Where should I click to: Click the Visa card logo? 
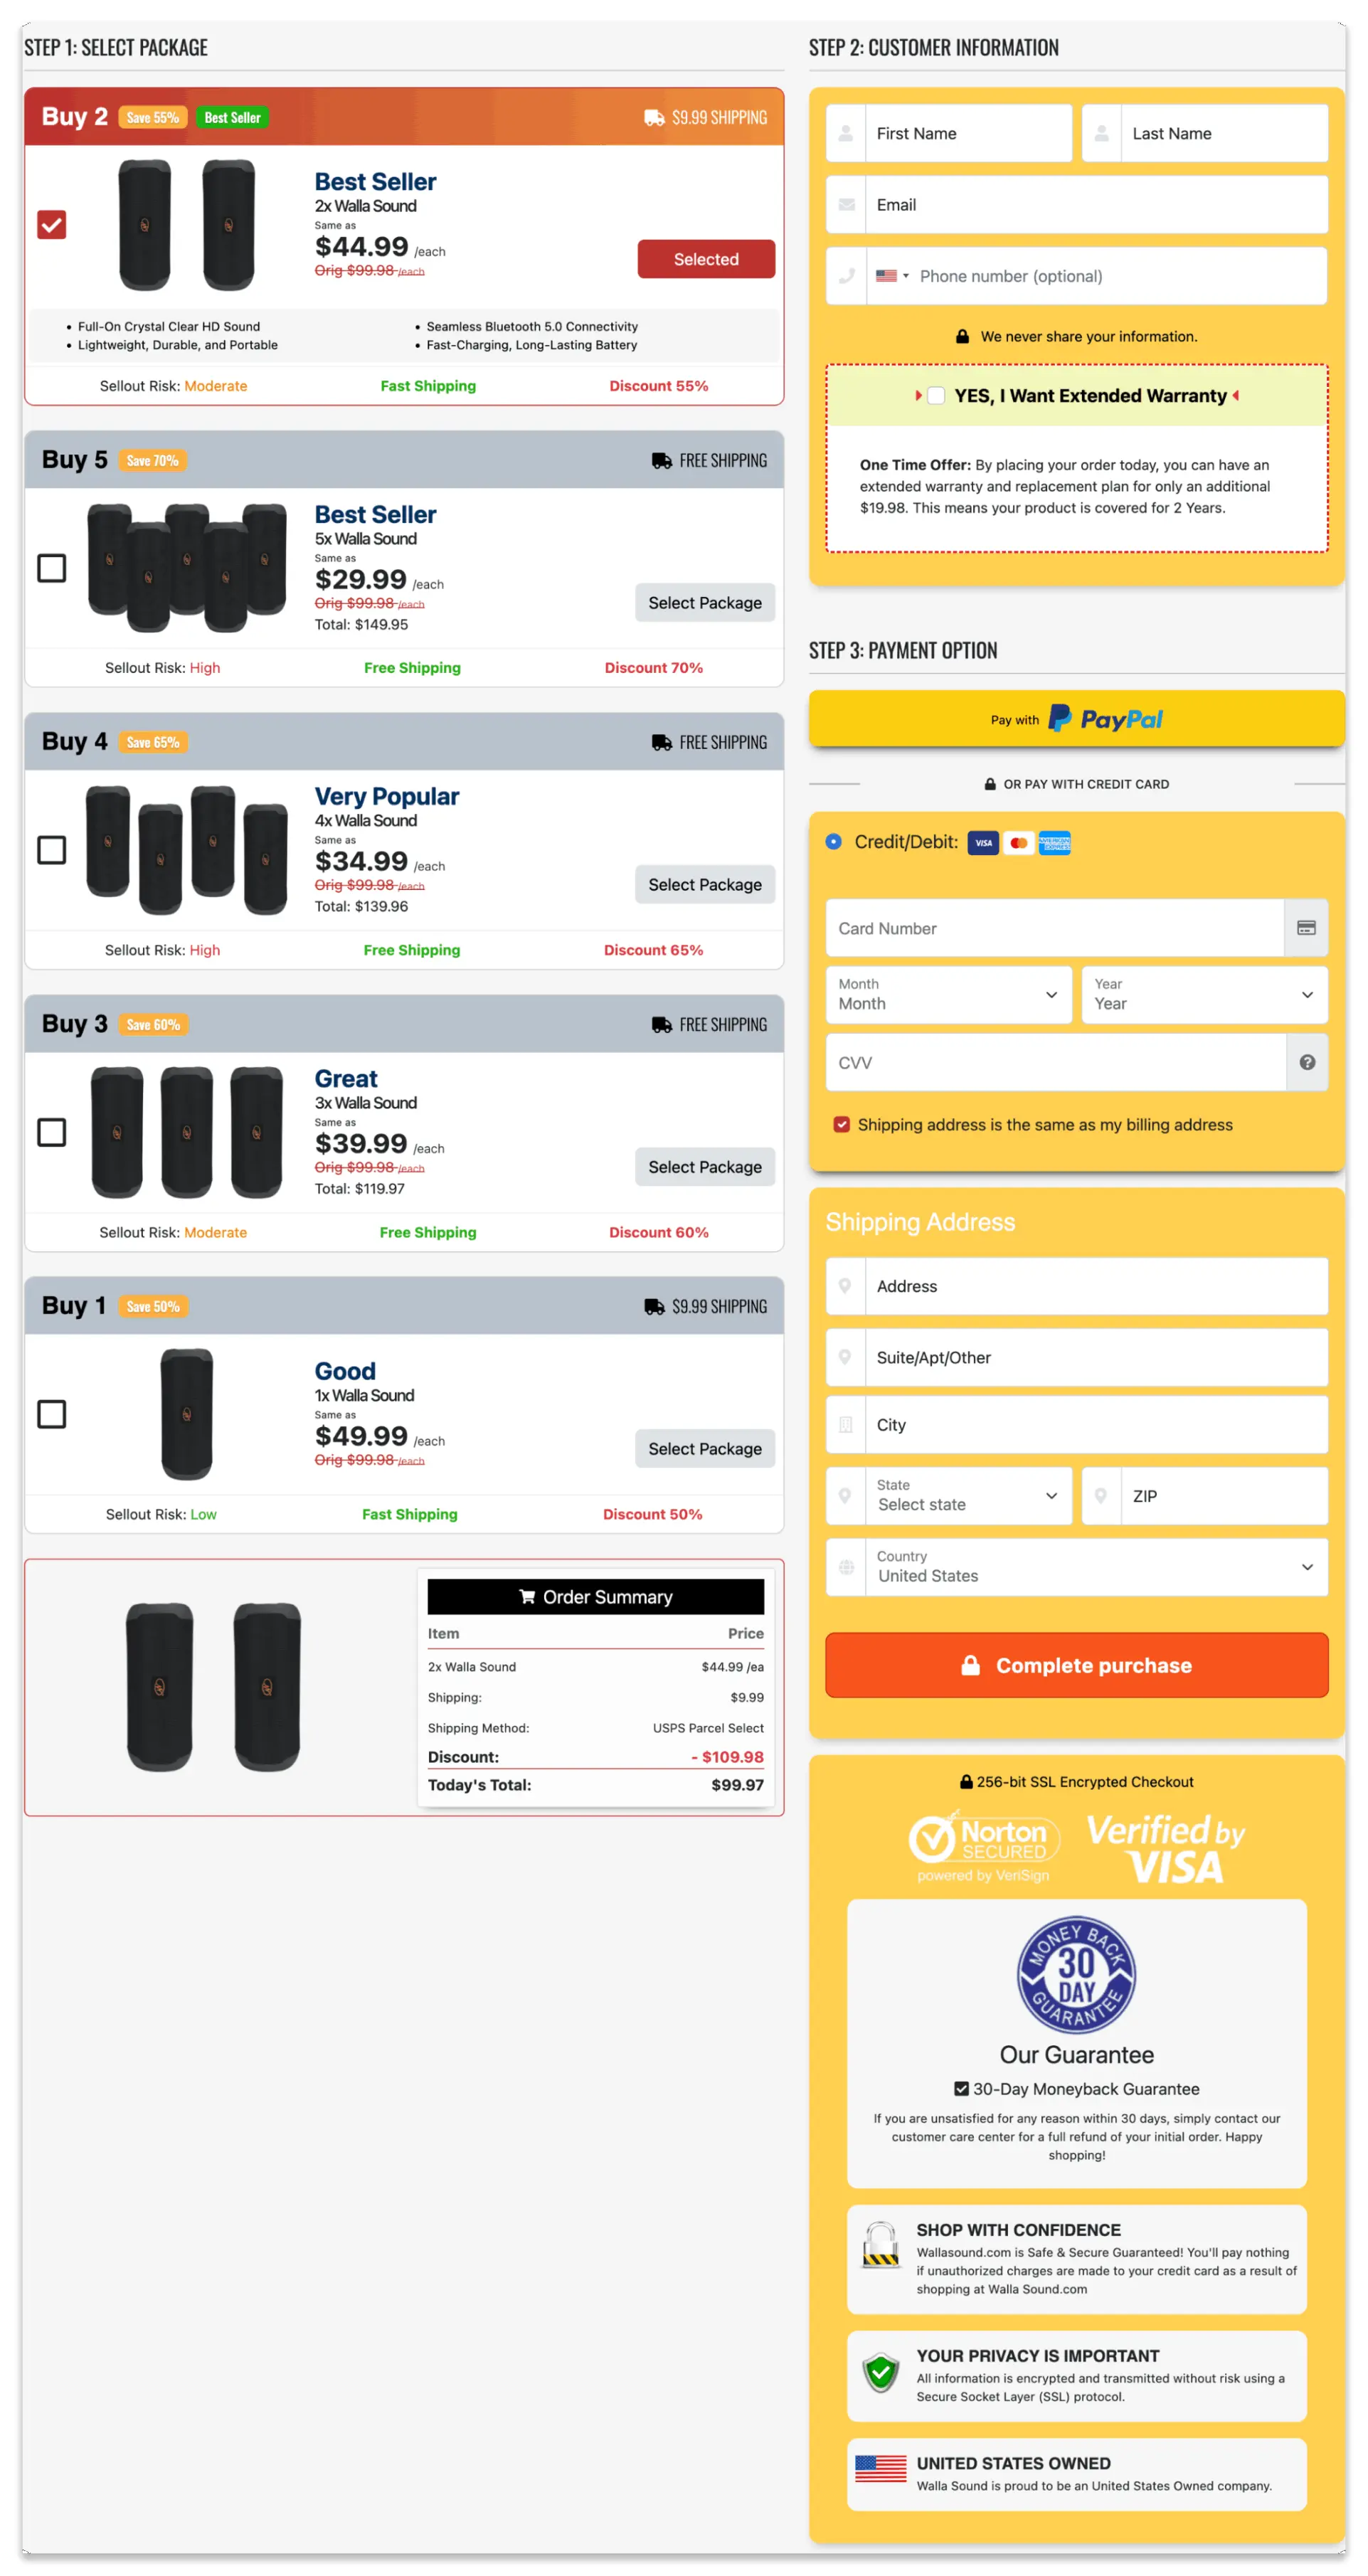coord(983,843)
